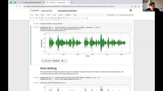Viewport: 163px width, 91px height.
Task: Play the augmented_wav_2 audio
Action: pyautogui.click(x=43, y=61)
